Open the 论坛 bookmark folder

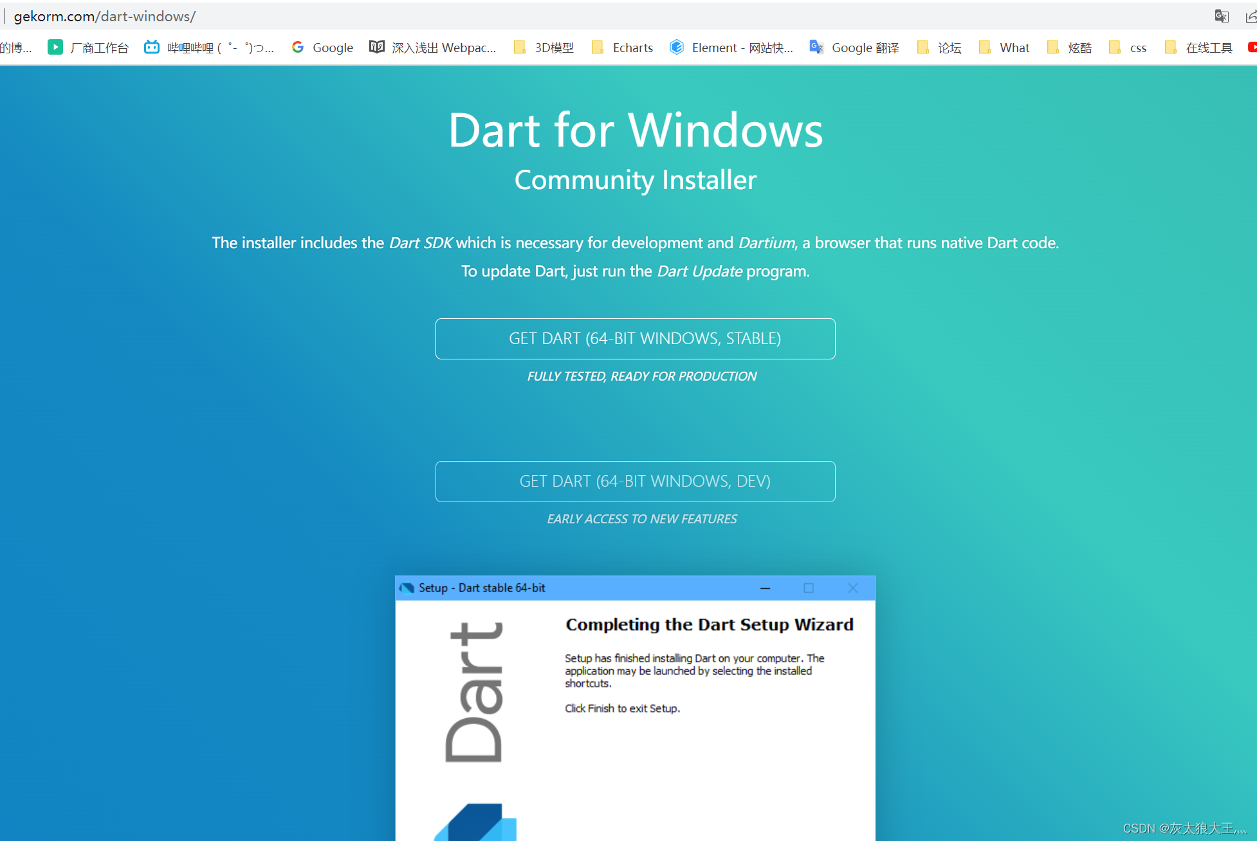click(x=939, y=48)
